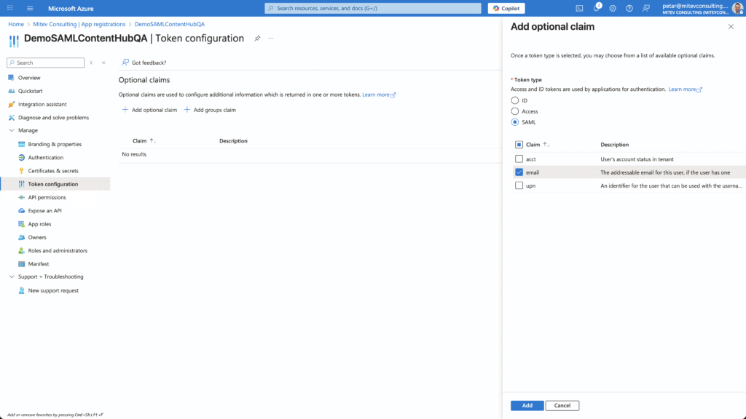Click the Add groups claim link
Viewport: 746px width, 419px height.
click(x=210, y=111)
